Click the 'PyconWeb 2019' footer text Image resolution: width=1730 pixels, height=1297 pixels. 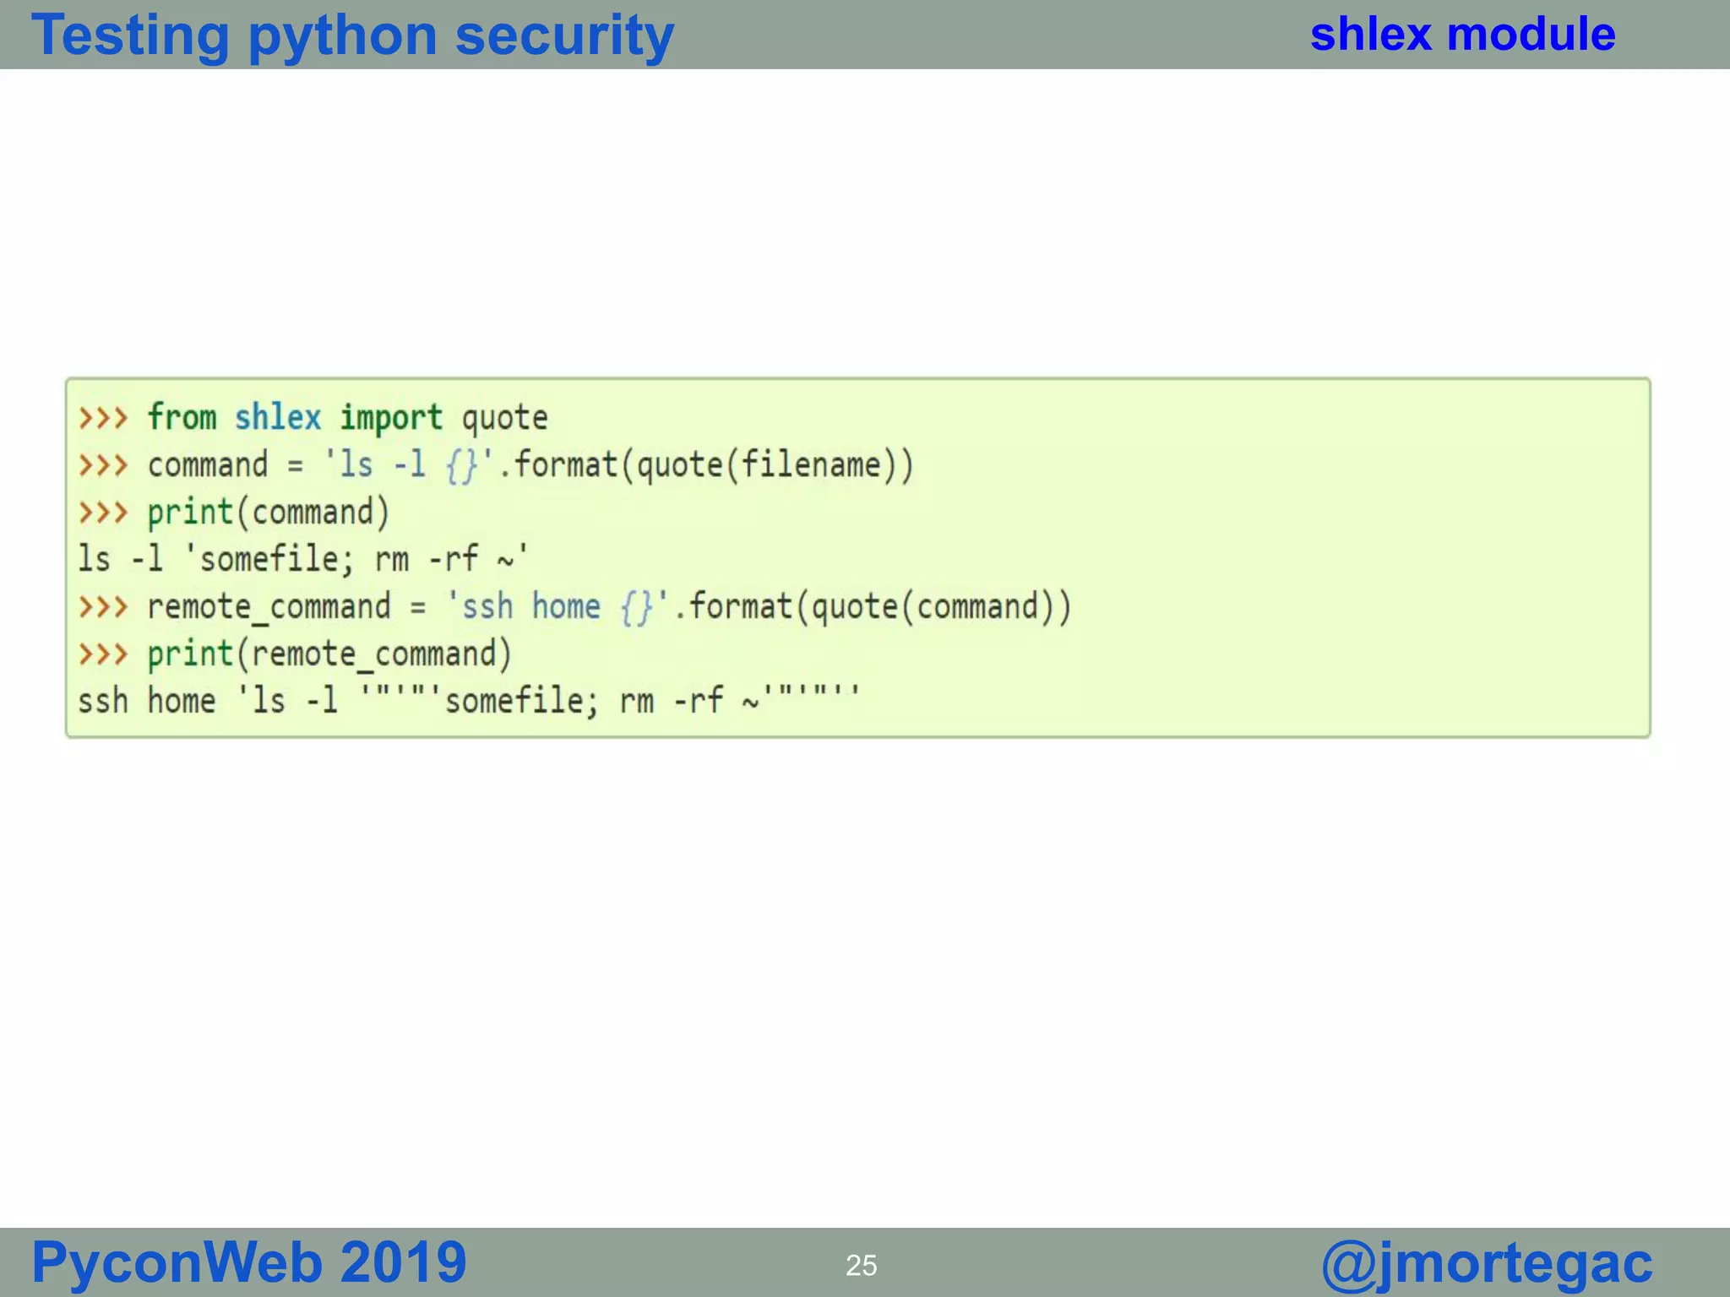249,1262
